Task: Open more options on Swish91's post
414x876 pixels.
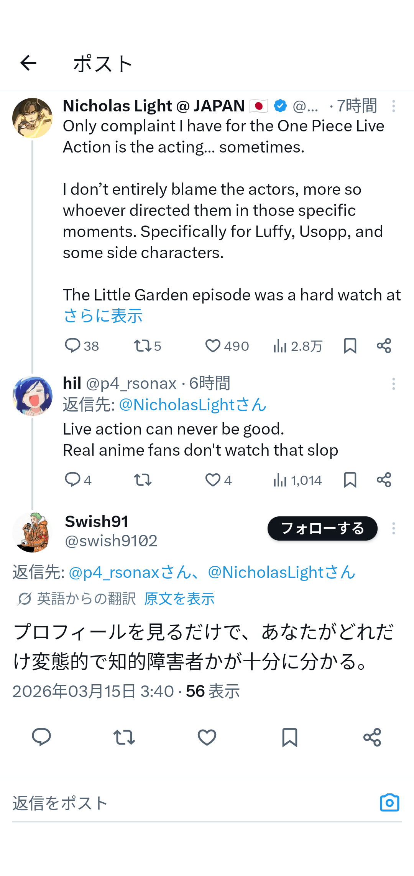Action: (x=393, y=528)
